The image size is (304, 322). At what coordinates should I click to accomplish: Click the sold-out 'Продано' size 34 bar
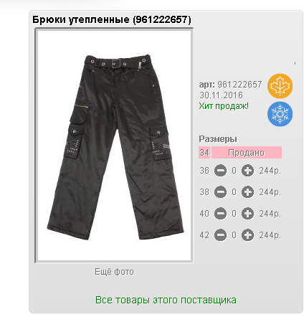pyautogui.click(x=247, y=153)
